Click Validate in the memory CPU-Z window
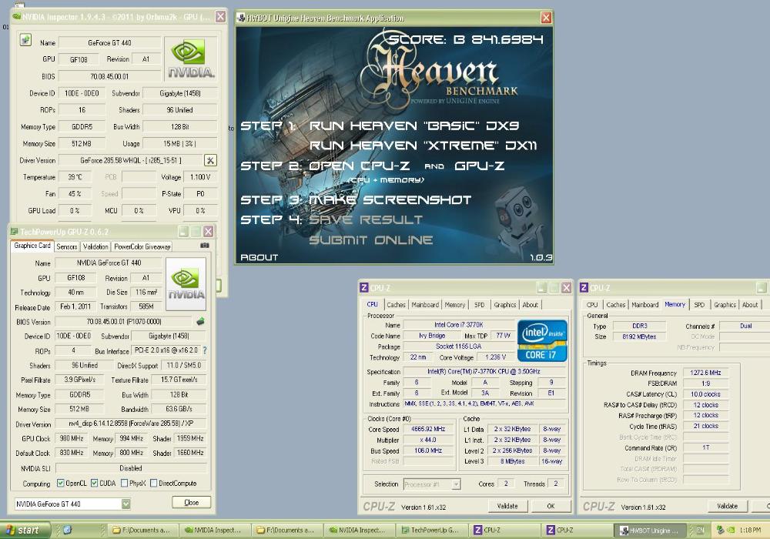 pyautogui.click(x=728, y=506)
